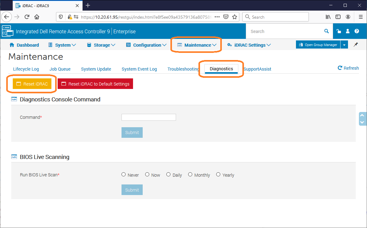Click the iDRAC search magnifier icon
Screen dimensions: 367x228
pos(326,31)
